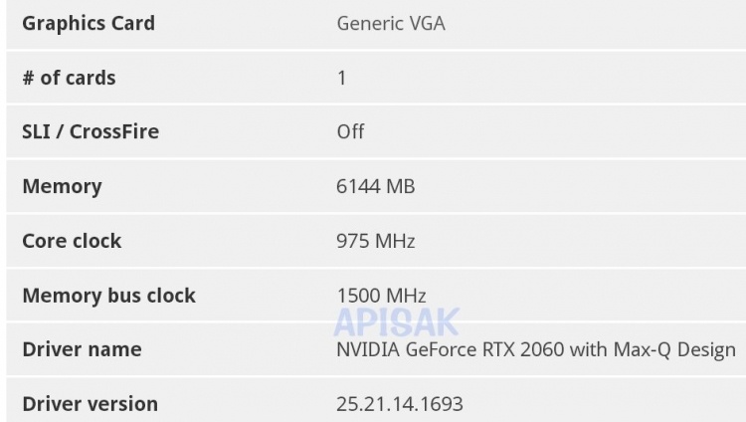Click the Memory row label
Screen dimensions: 746x422
(x=62, y=186)
